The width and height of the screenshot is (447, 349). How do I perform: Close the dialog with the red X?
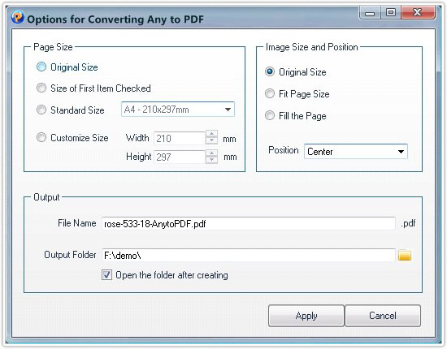click(x=418, y=13)
